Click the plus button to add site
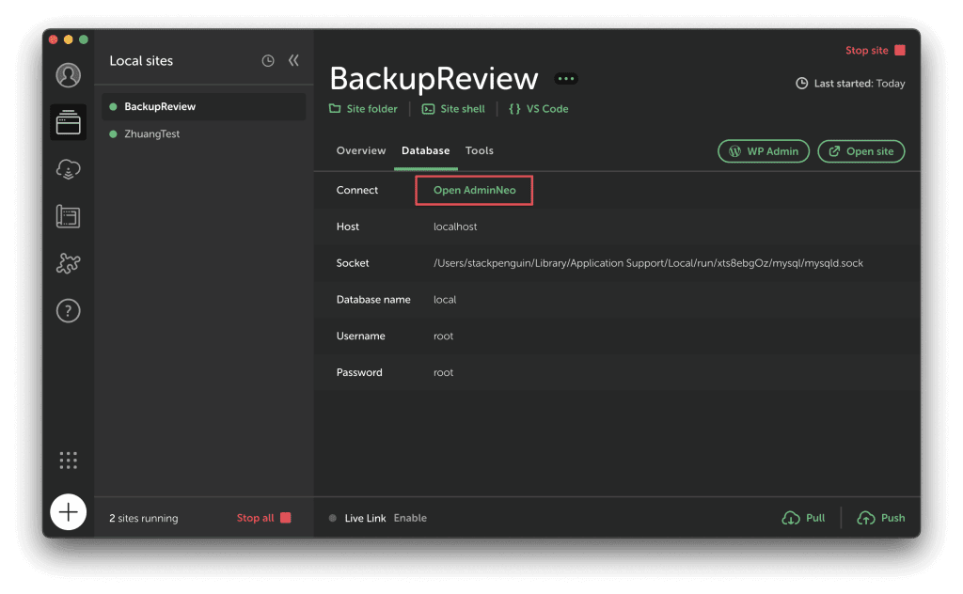Screen dimensions: 963x594 click(x=68, y=512)
